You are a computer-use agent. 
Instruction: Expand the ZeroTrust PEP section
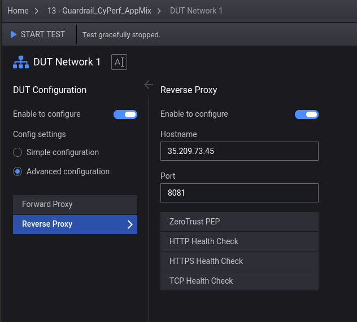click(239, 222)
